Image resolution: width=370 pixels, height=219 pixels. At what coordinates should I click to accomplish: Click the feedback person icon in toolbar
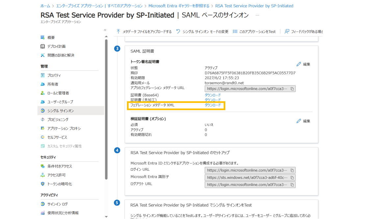tap(287, 31)
